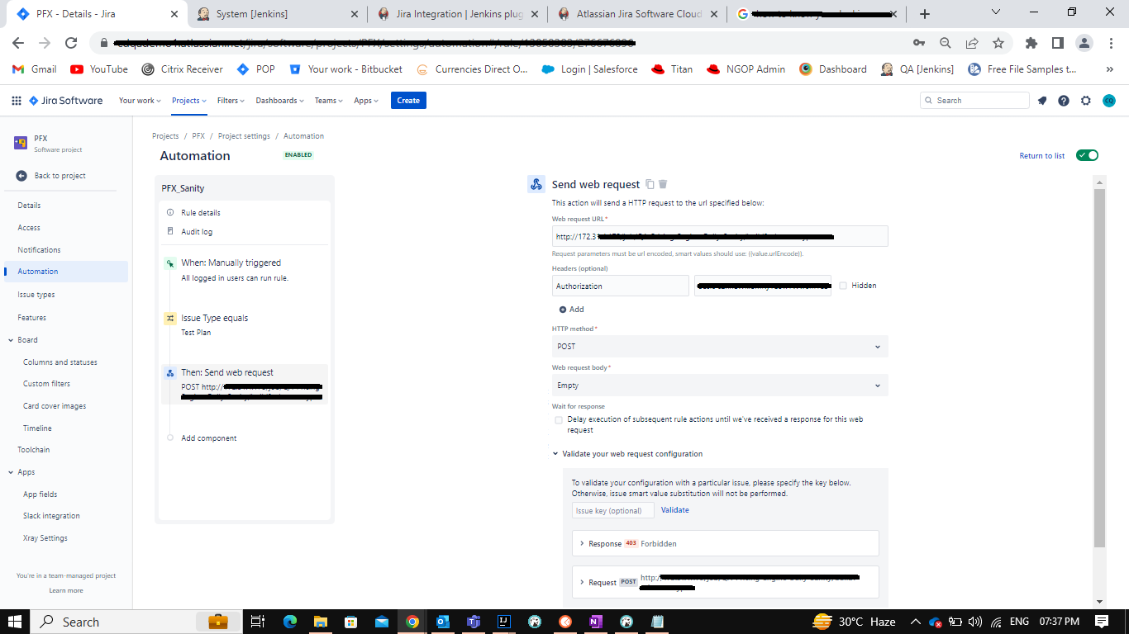The height and width of the screenshot is (634, 1129).
Task: Disable the rule Enabled toggle
Action: pos(1087,154)
